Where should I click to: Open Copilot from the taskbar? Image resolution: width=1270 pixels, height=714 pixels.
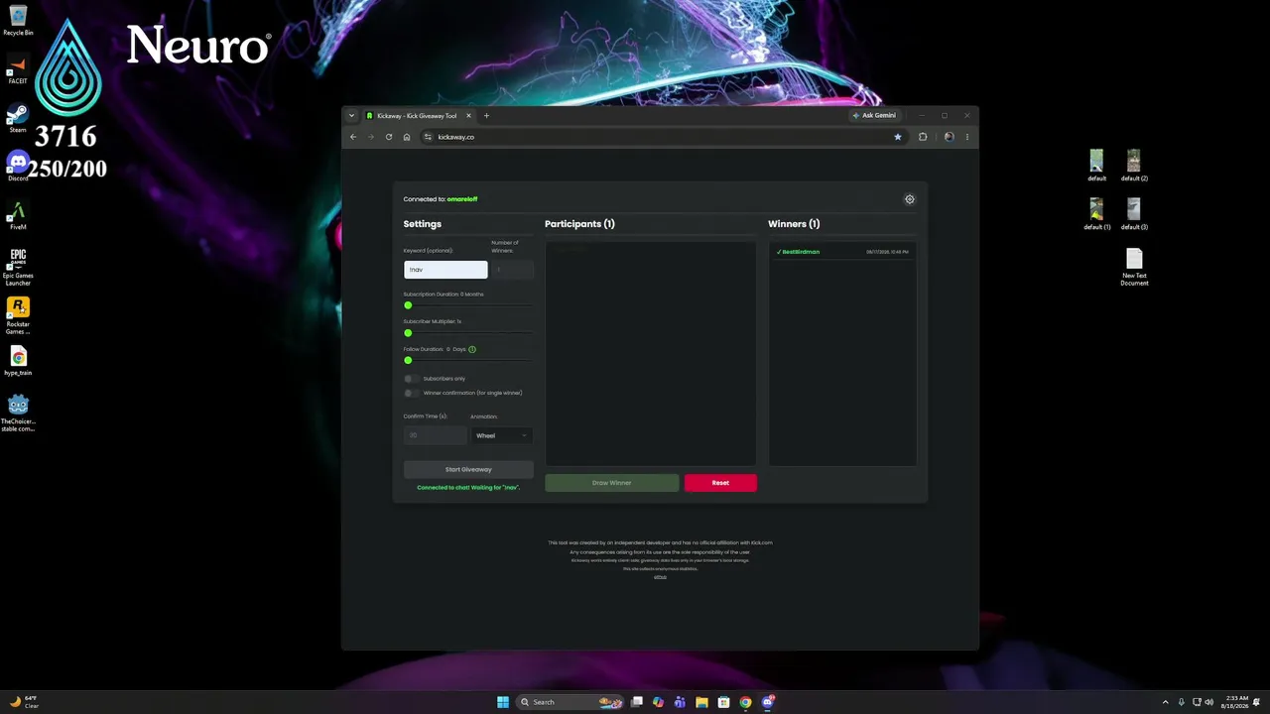pos(658,702)
